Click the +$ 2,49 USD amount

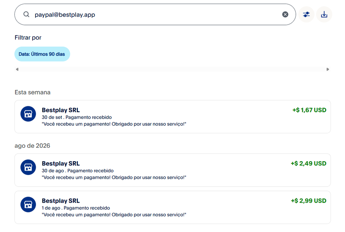[x=309, y=164]
